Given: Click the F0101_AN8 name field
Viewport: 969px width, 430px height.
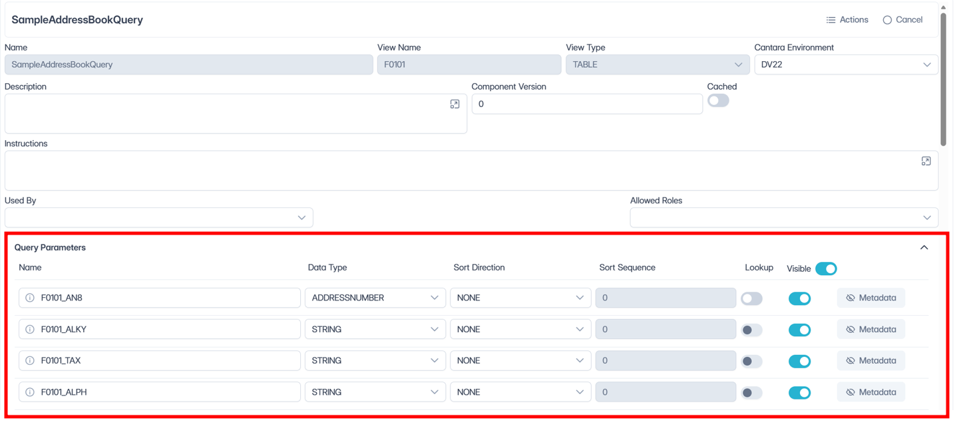Looking at the screenshot, I should click(160, 298).
